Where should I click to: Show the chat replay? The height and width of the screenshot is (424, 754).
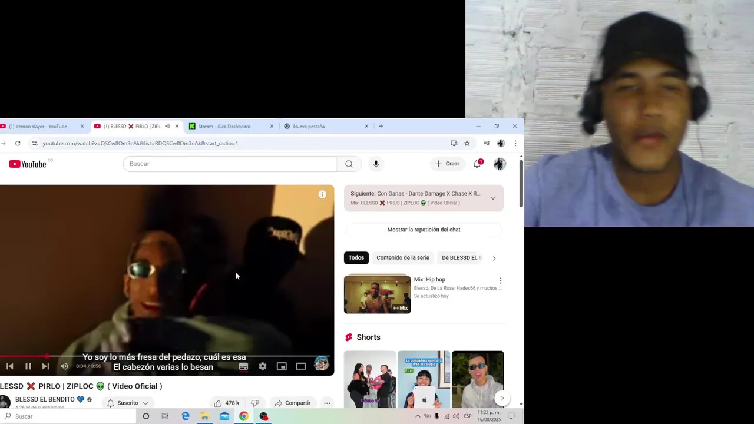424,230
